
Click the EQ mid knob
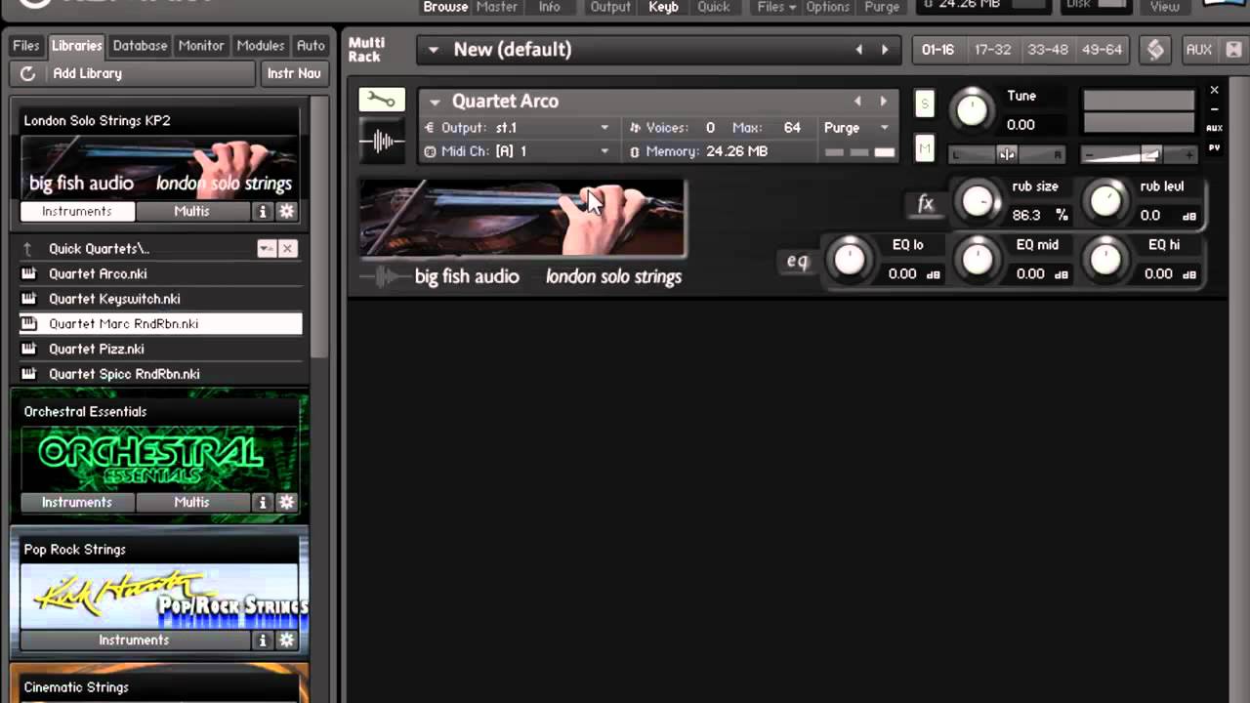click(978, 259)
